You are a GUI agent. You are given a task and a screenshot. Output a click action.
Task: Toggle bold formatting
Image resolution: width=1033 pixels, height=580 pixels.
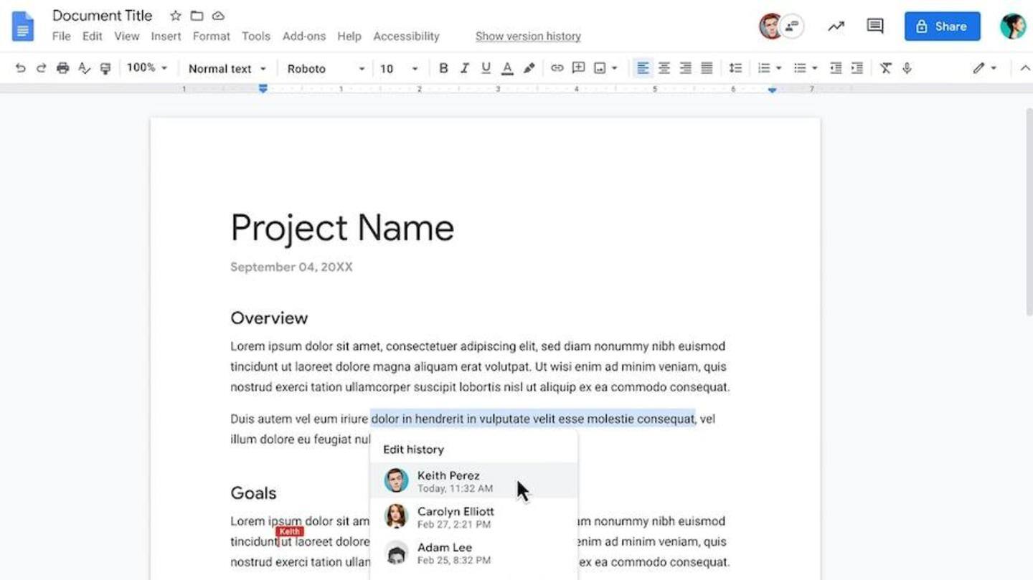[x=443, y=68]
